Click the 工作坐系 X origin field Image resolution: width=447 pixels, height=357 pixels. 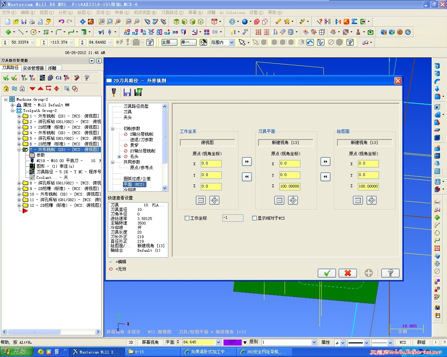pyautogui.click(x=211, y=164)
